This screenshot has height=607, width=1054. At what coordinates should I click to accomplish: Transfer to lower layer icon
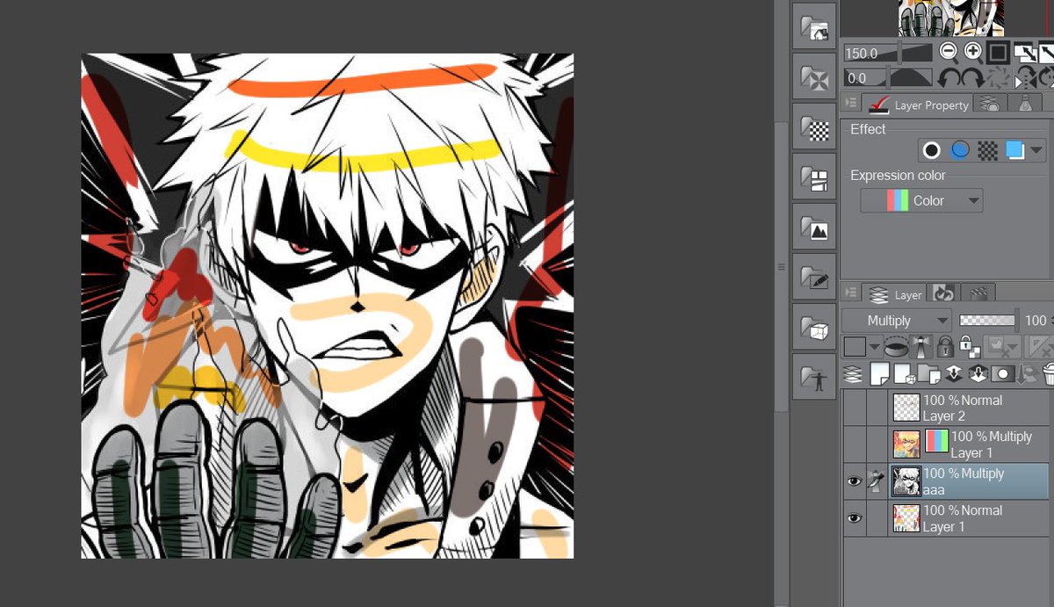953,374
